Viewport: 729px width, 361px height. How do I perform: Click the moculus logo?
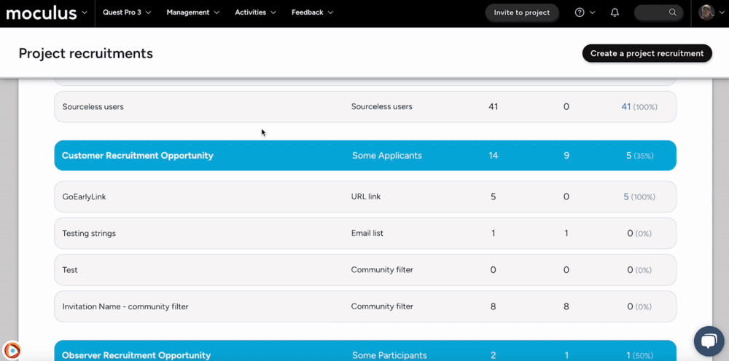click(42, 12)
